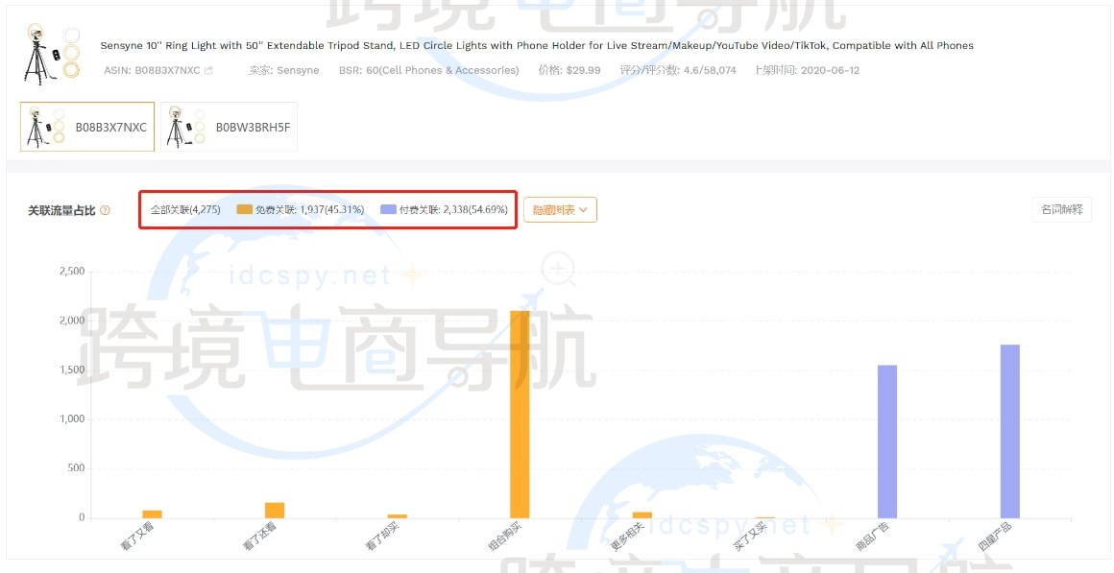Toggle the 付费关联 legend purple swatch
Image resolution: width=1114 pixels, height=573 pixels.
click(388, 209)
